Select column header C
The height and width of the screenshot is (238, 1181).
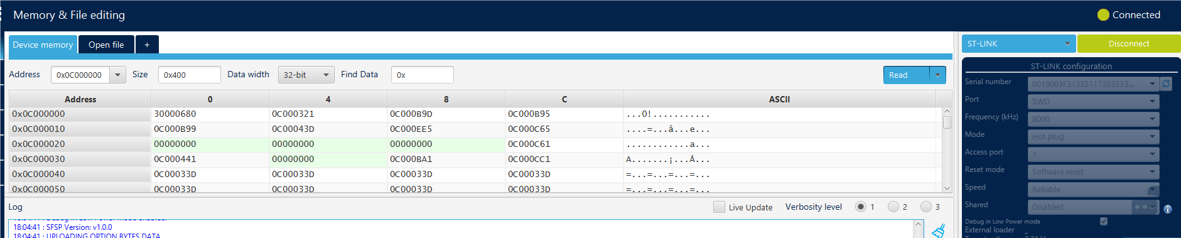[x=564, y=99]
